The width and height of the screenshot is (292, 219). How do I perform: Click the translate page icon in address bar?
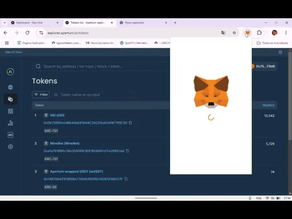[223, 33]
